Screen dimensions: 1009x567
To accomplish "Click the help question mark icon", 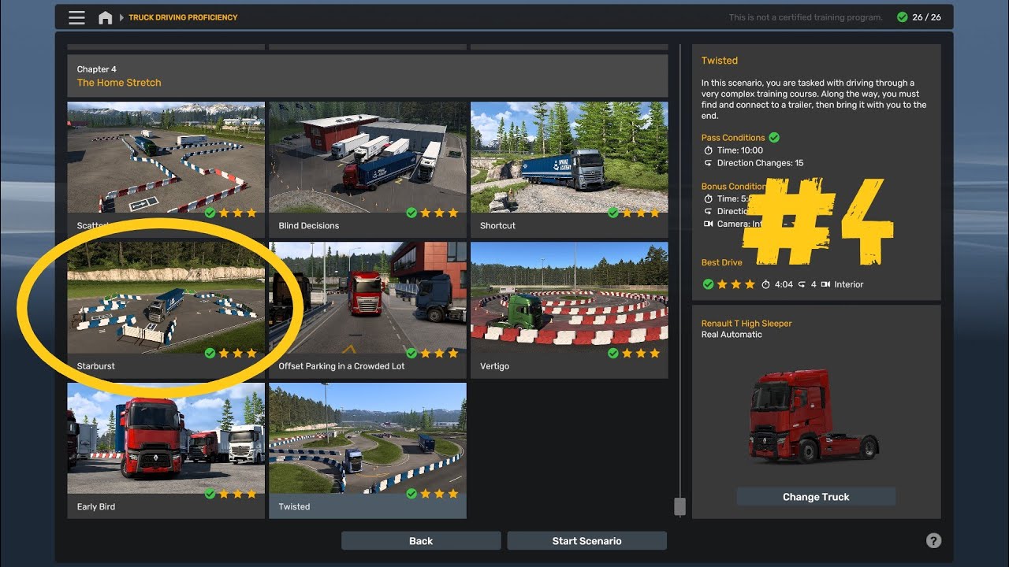I will pyautogui.click(x=933, y=540).
